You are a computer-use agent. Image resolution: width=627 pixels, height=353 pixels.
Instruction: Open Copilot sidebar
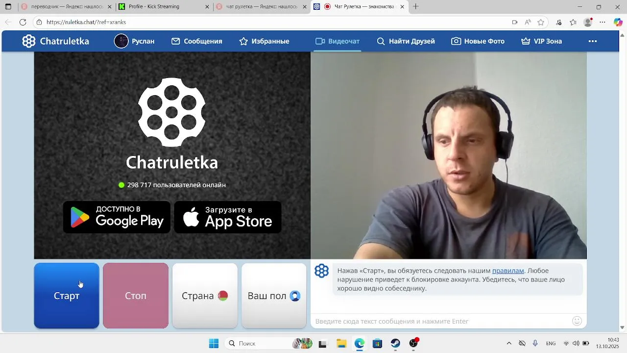click(x=618, y=22)
